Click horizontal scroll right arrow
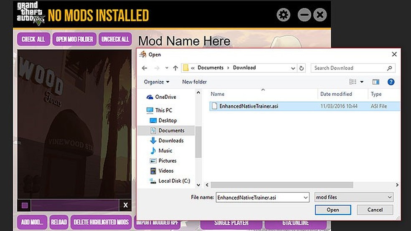 point(397,185)
